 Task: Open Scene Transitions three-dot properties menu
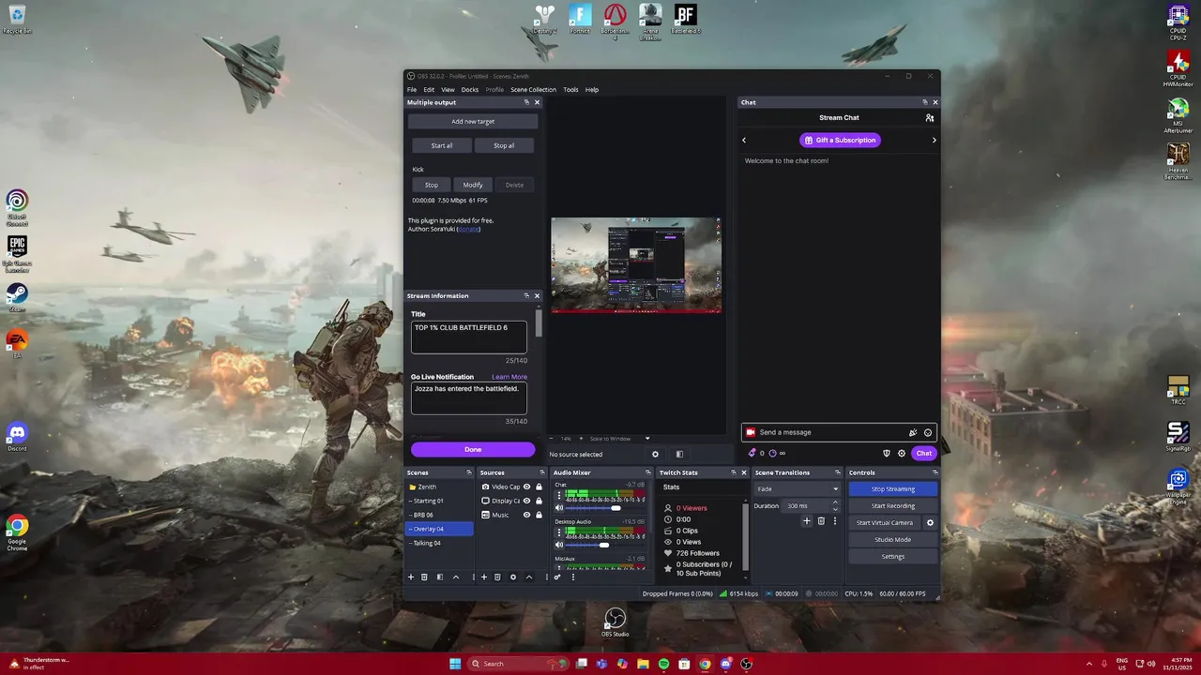point(834,521)
